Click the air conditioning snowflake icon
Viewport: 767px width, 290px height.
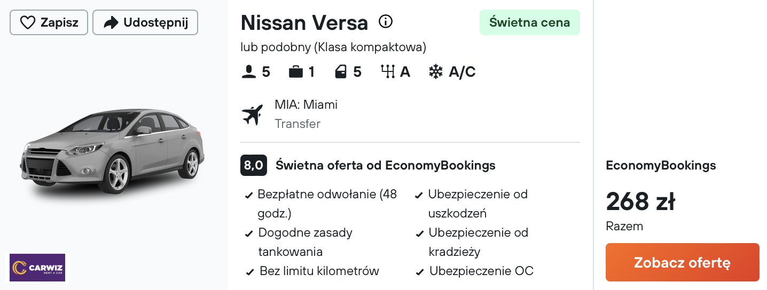[436, 71]
